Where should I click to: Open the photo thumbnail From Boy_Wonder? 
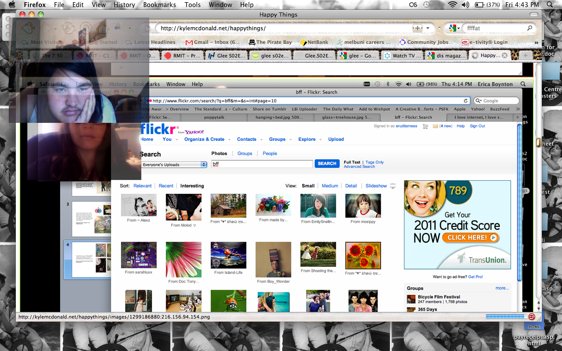273,260
